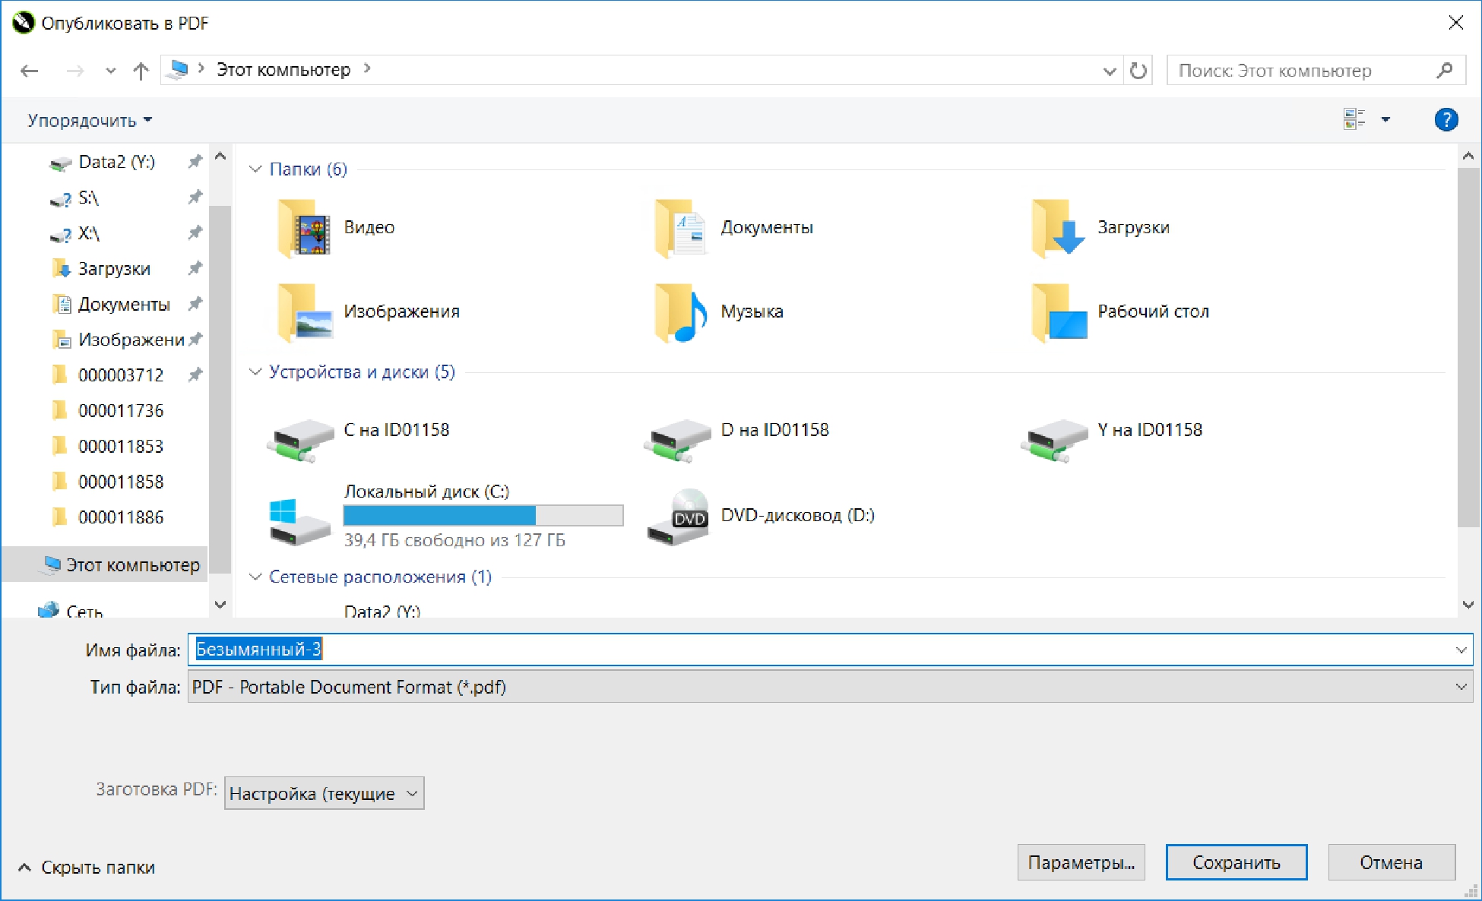This screenshot has width=1482, height=901.
Task: Collapse the Устройства и диски group
Action: [255, 371]
